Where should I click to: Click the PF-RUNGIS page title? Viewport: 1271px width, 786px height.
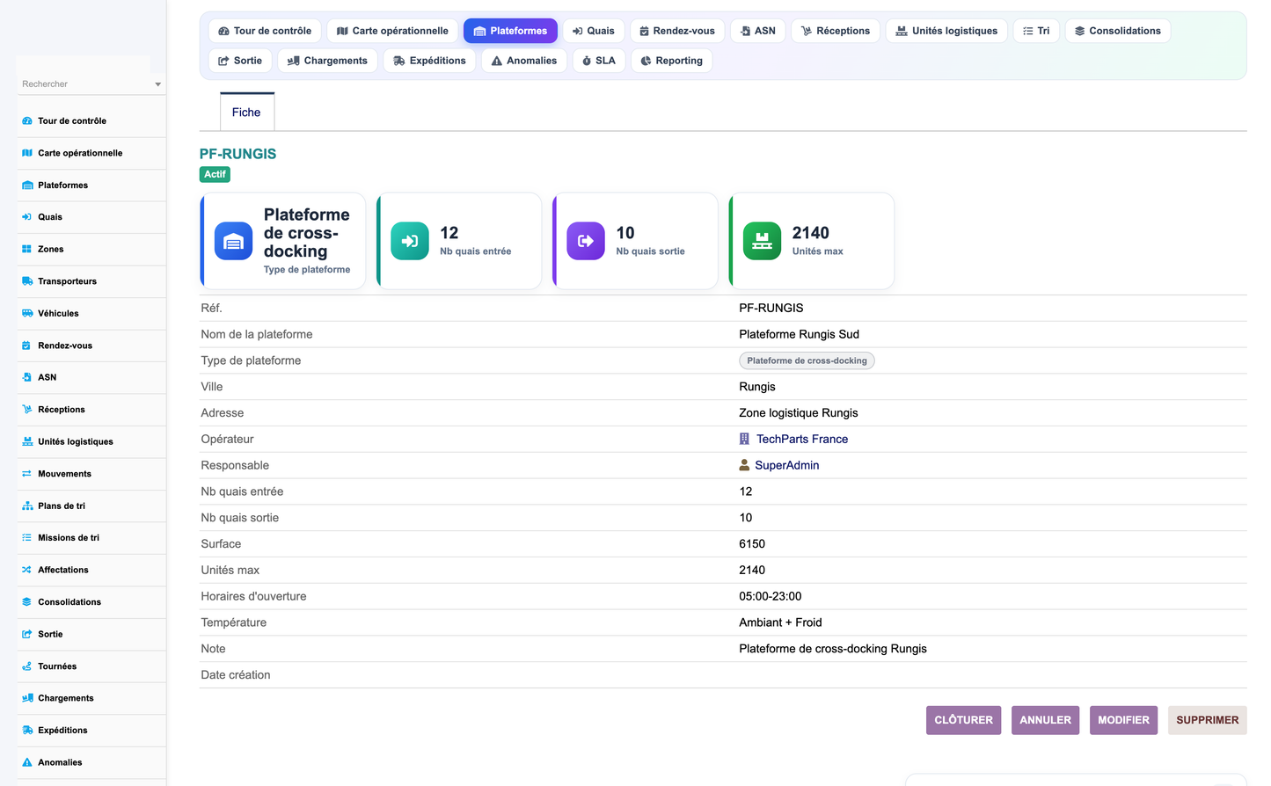[237, 154]
